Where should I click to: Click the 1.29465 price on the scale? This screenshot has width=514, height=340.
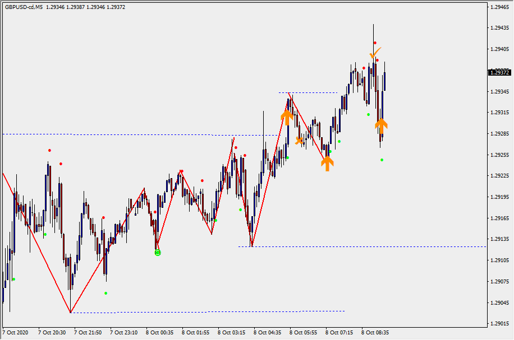[x=499, y=7]
